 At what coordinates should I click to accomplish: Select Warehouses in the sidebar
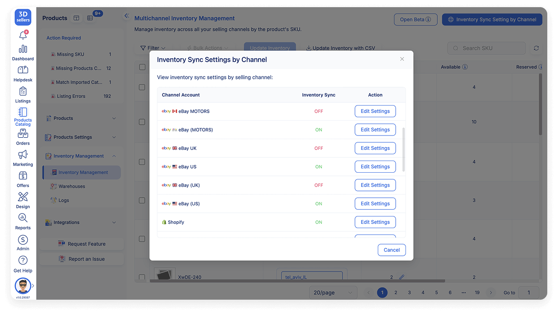click(72, 187)
